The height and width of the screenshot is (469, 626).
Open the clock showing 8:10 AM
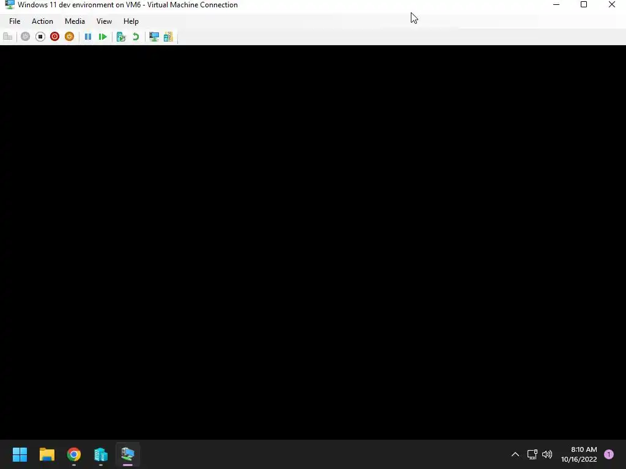tap(579, 454)
